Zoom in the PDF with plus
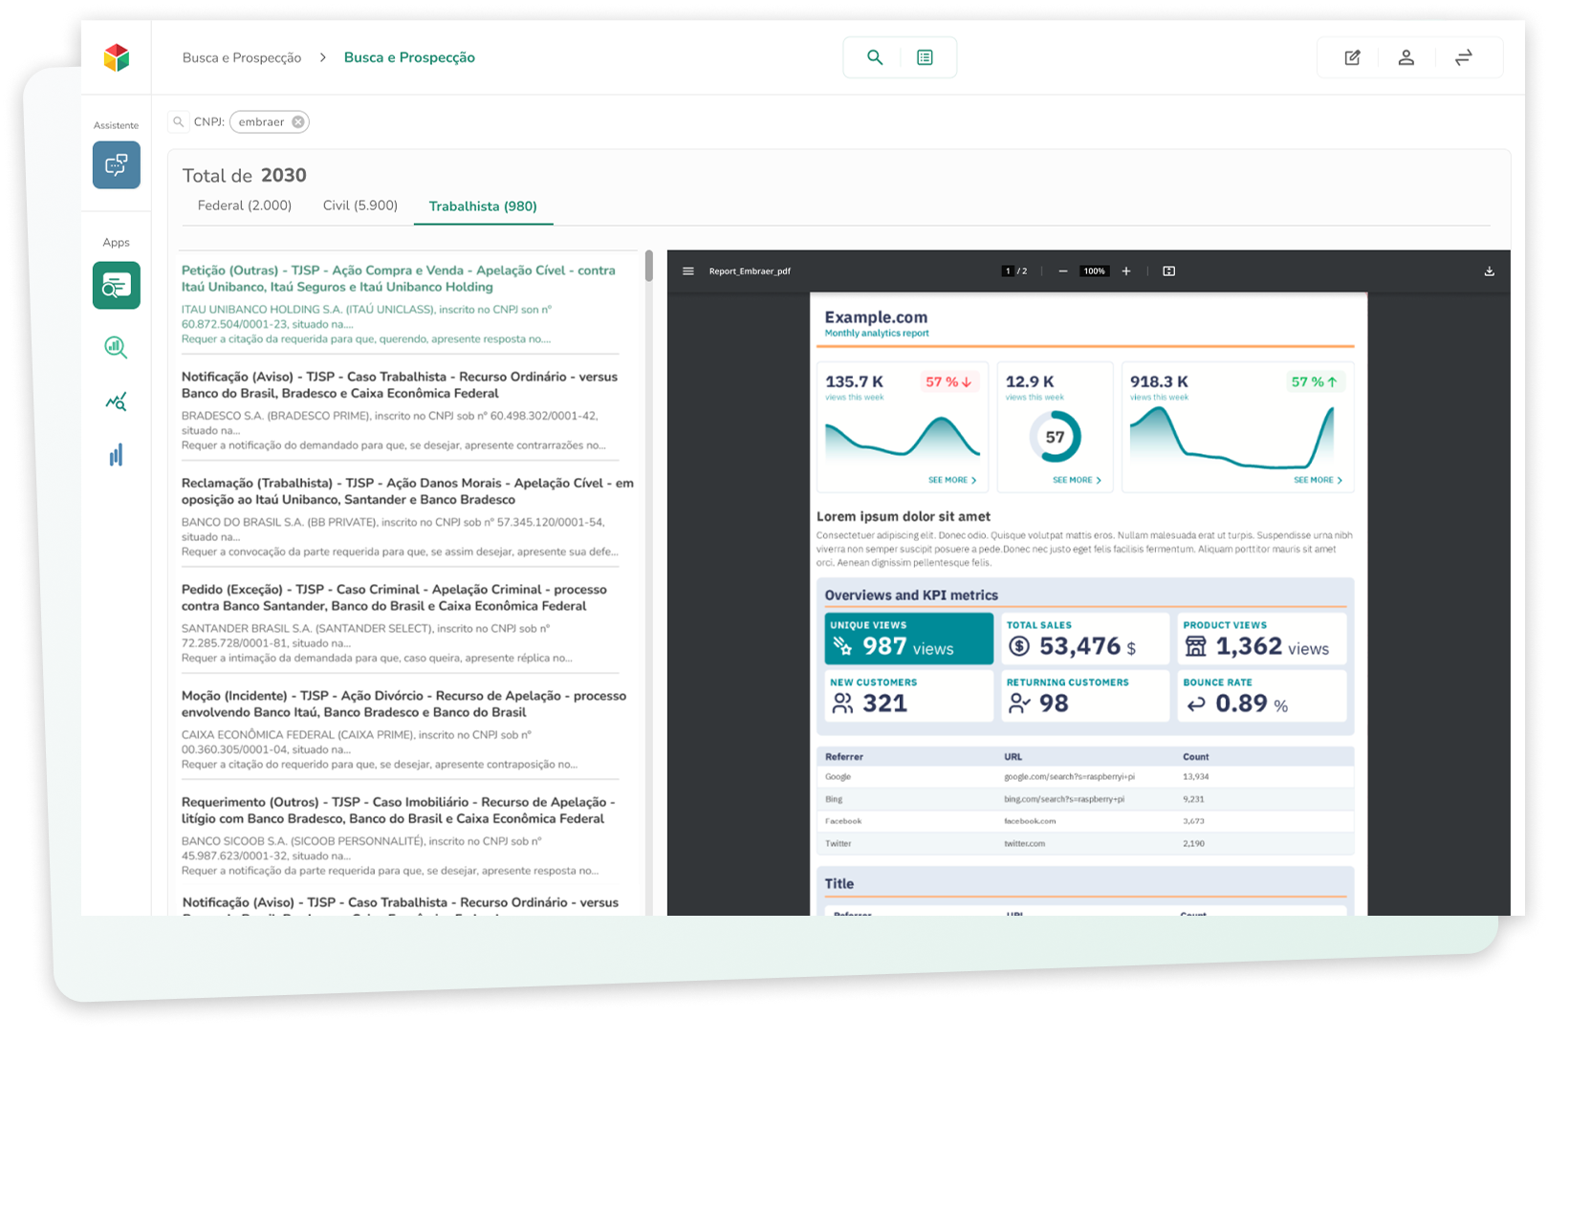The width and height of the screenshot is (1592, 1213). pyautogui.click(x=1126, y=271)
